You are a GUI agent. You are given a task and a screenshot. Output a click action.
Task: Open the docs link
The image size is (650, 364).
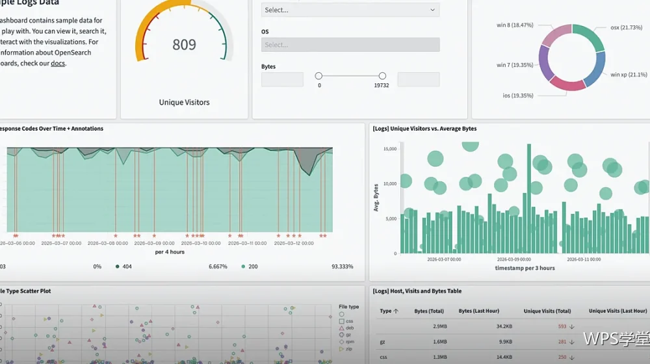click(58, 64)
